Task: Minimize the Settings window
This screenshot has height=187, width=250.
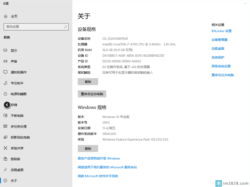Action: (x=245, y=3)
